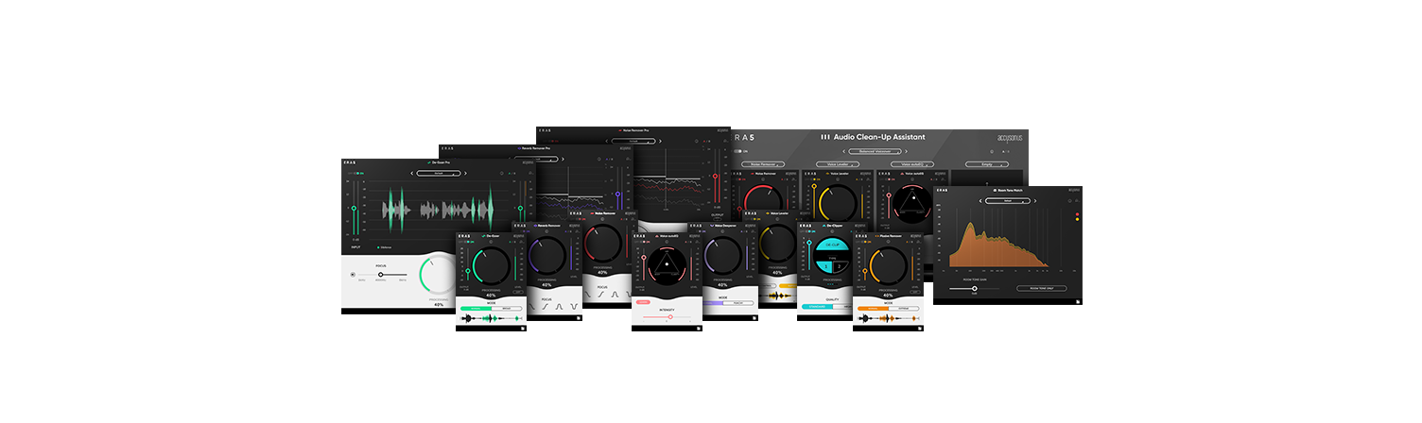Adjust the purple Reverb Remover Pro level slider

618,194
